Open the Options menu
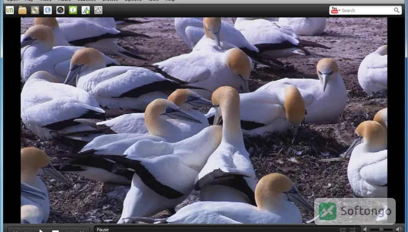The image size is (408, 232). pos(133,1)
